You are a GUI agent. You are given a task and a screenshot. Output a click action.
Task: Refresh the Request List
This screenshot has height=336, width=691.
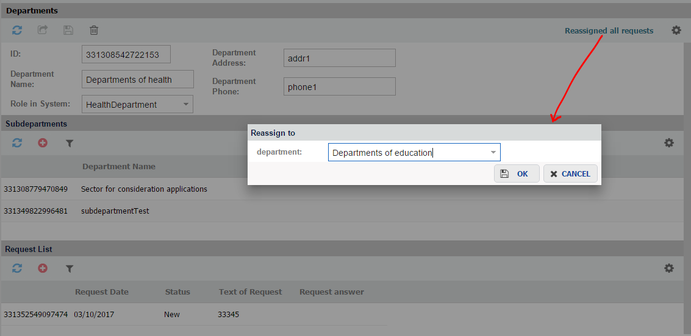[17, 268]
